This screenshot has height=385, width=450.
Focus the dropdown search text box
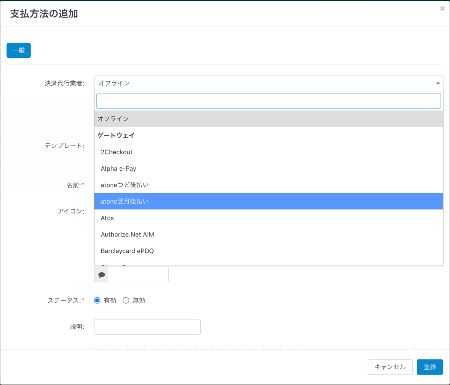(269, 101)
